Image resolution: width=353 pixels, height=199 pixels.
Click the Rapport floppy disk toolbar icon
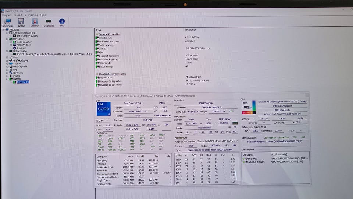point(21,22)
